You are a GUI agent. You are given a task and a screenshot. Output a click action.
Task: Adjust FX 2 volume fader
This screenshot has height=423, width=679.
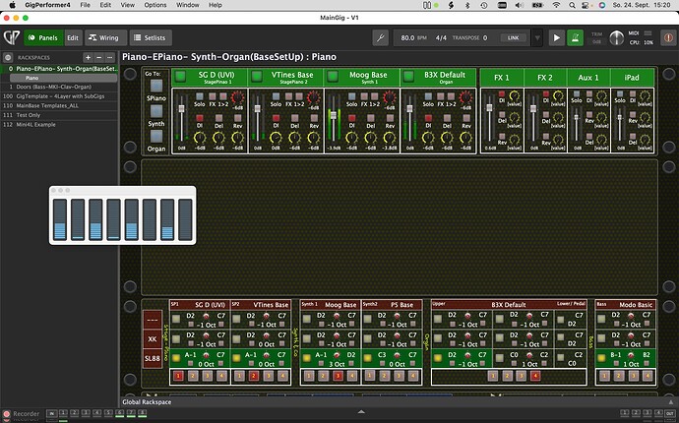click(x=533, y=108)
